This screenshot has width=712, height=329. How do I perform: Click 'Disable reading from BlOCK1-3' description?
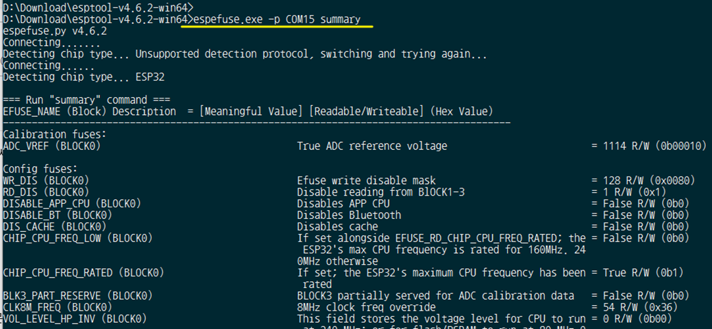[x=380, y=192]
